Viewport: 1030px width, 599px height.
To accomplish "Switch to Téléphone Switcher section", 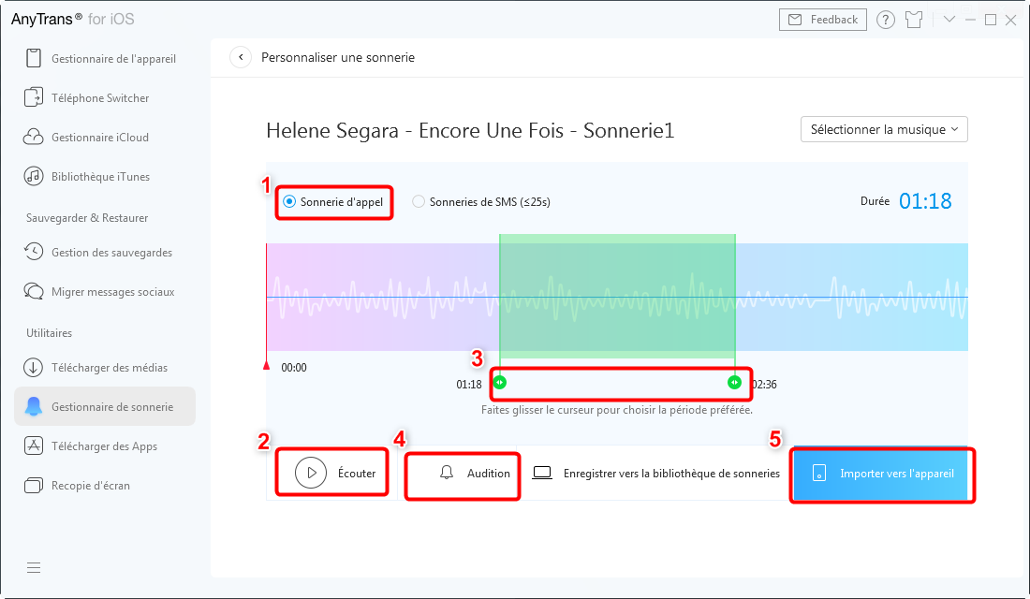I will pyautogui.click(x=105, y=98).
